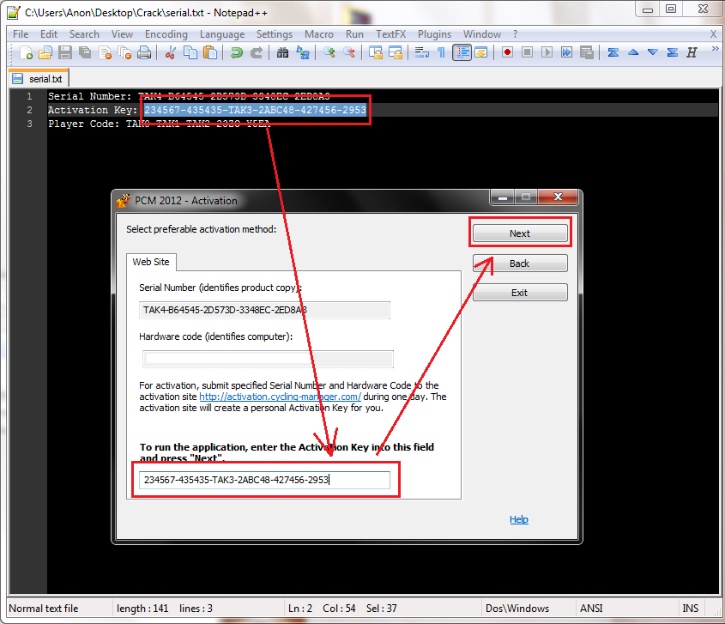Screen dimensions: 725x624
Task: Start macro recording with the red dot icon
Action: tap(507, 52)
